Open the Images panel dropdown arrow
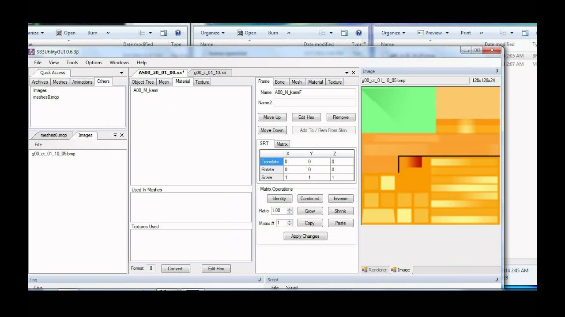 [115, 135]
